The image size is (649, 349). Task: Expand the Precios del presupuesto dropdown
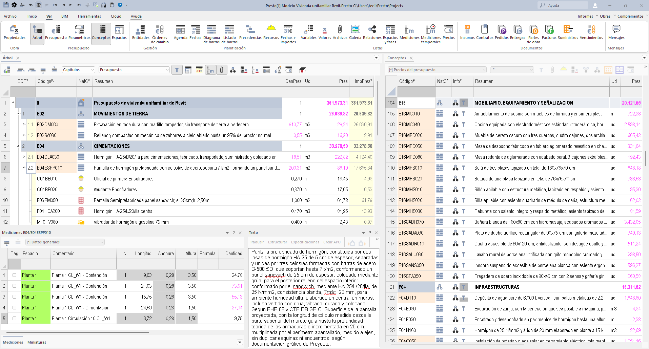[437, 70]
